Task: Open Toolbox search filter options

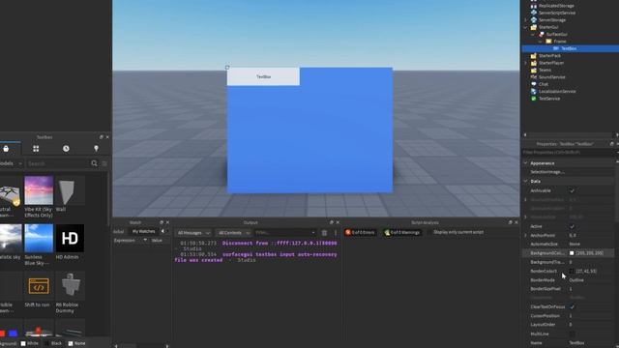Action: 104,163
